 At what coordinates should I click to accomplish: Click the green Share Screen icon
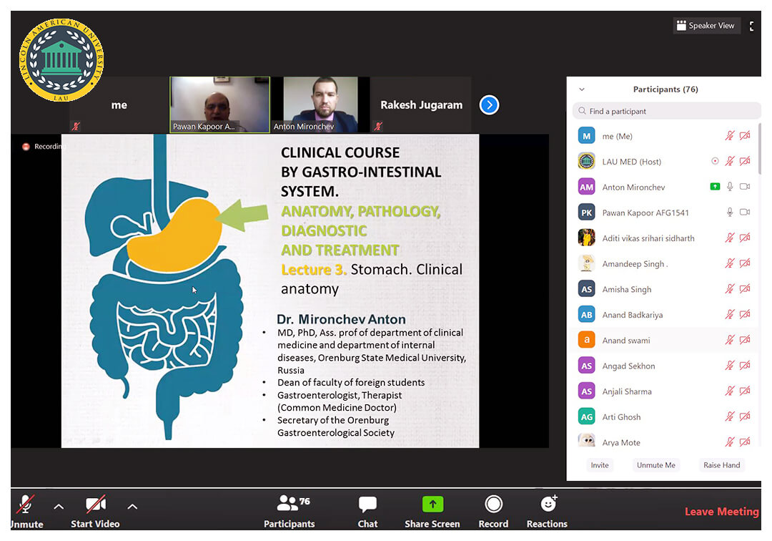(x=432, y=504)
